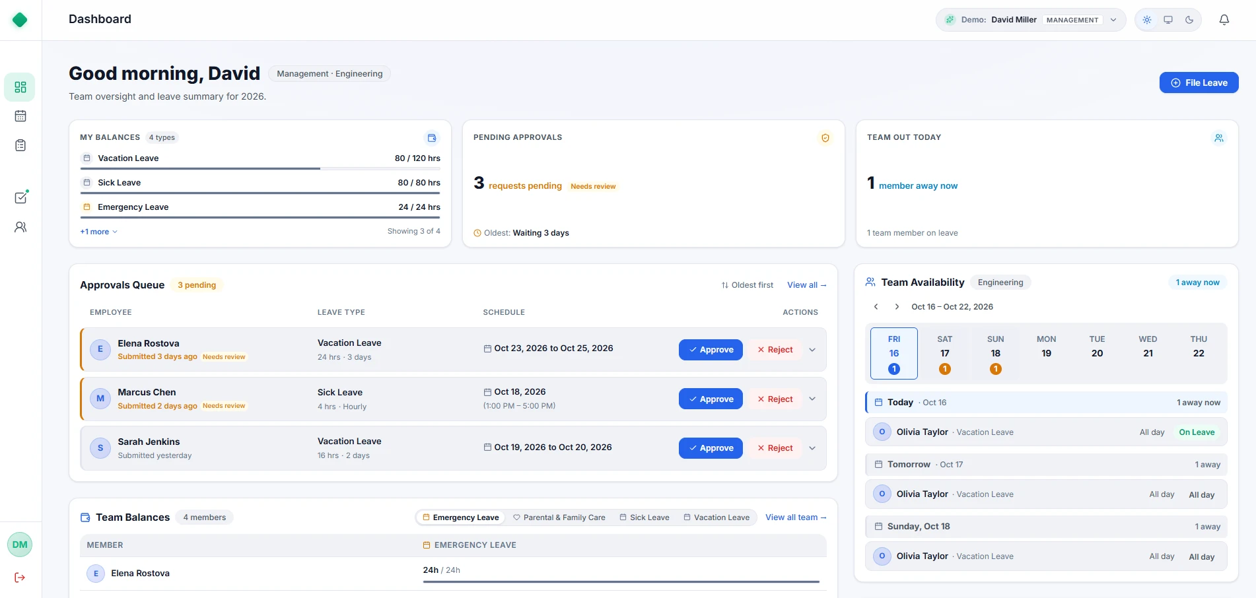Select Friday 16 in the week calendar
Screen dimensions: 1256x598
(x=894, y=353)
